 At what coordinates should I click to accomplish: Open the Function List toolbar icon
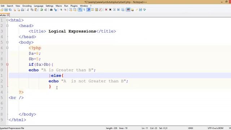click(101, 10)
